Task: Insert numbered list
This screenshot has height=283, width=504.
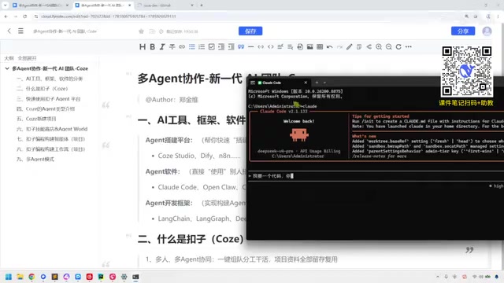Action: coord(202,47)
